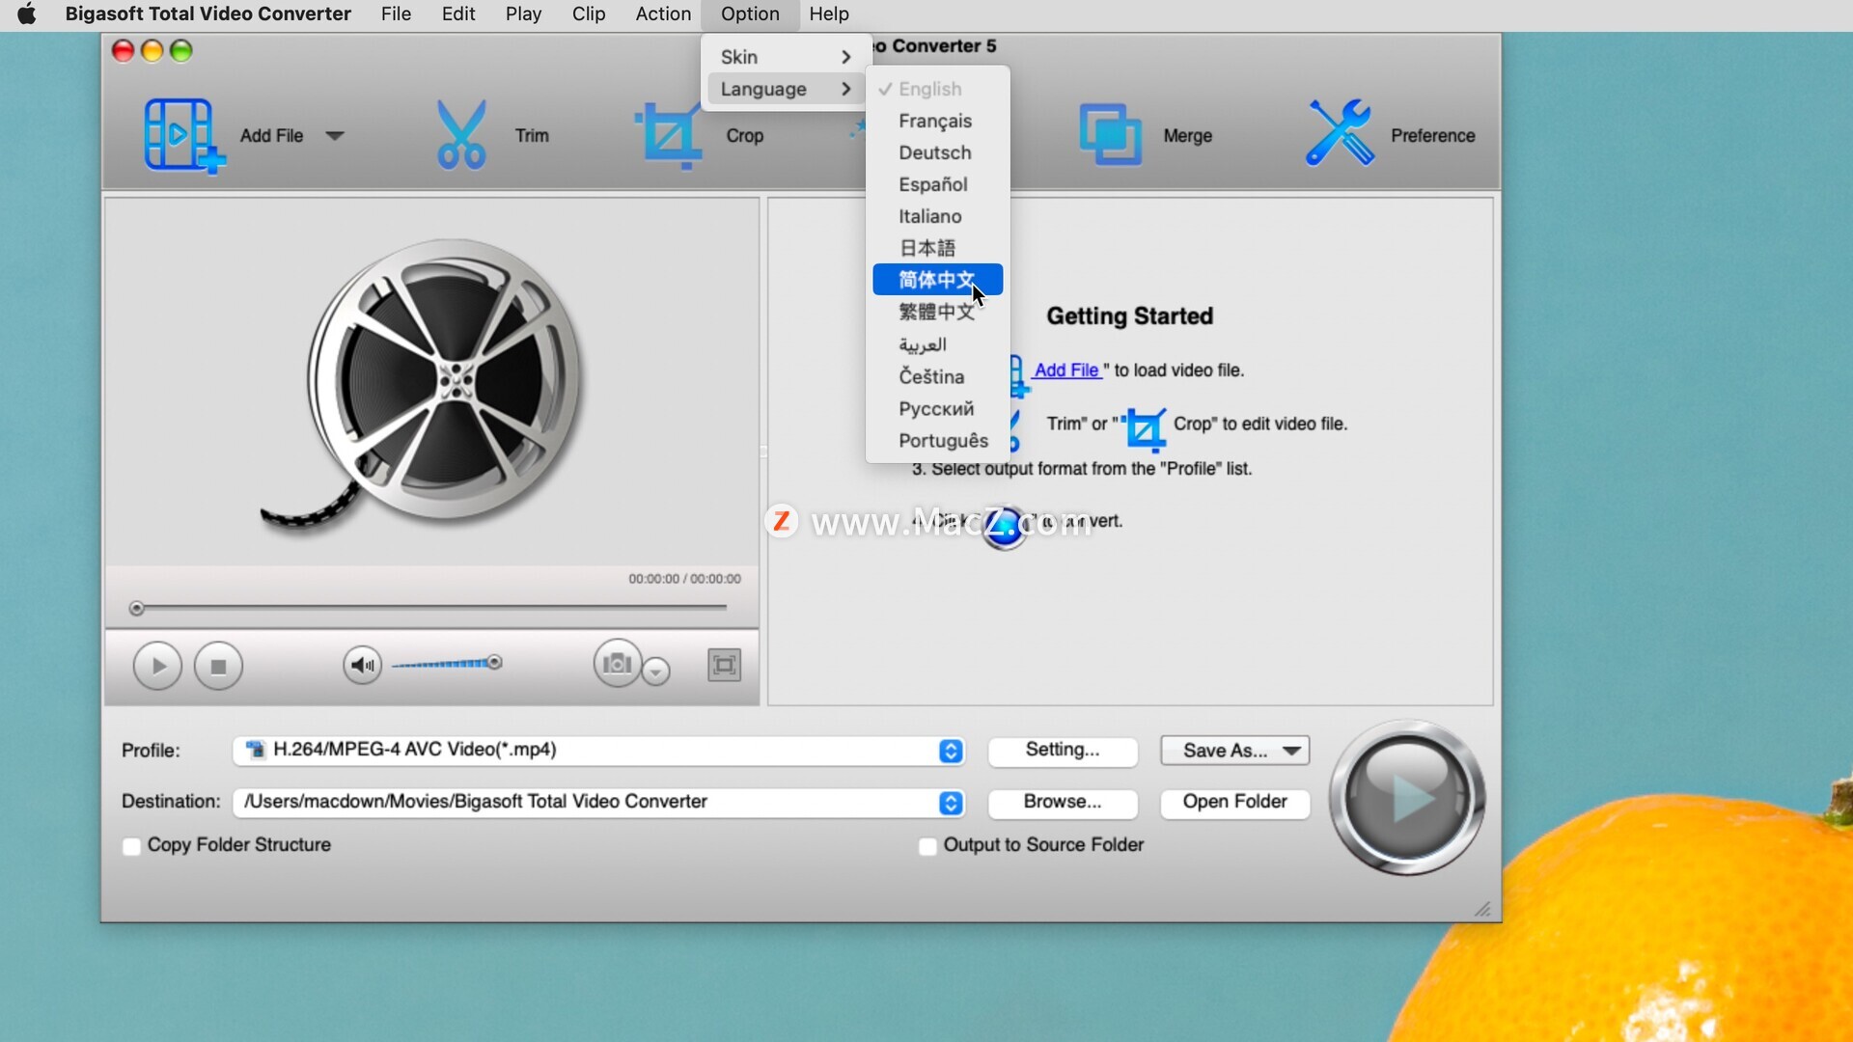Open the File menu

396,14
